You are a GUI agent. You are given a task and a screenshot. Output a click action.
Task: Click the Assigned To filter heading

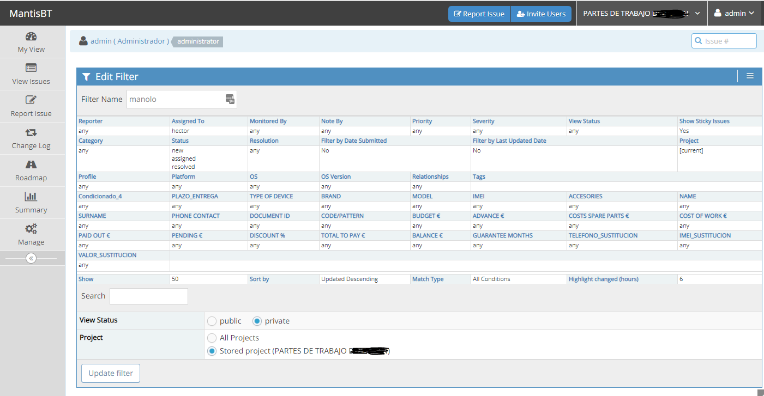[x=188, y=121]
